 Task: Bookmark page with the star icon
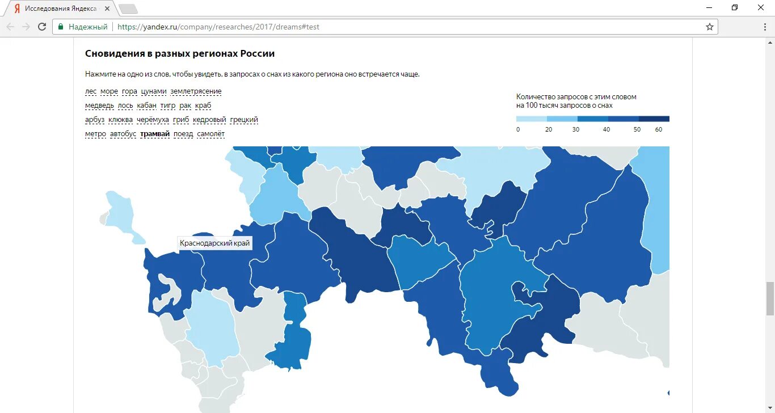click(x=710, y=27)
